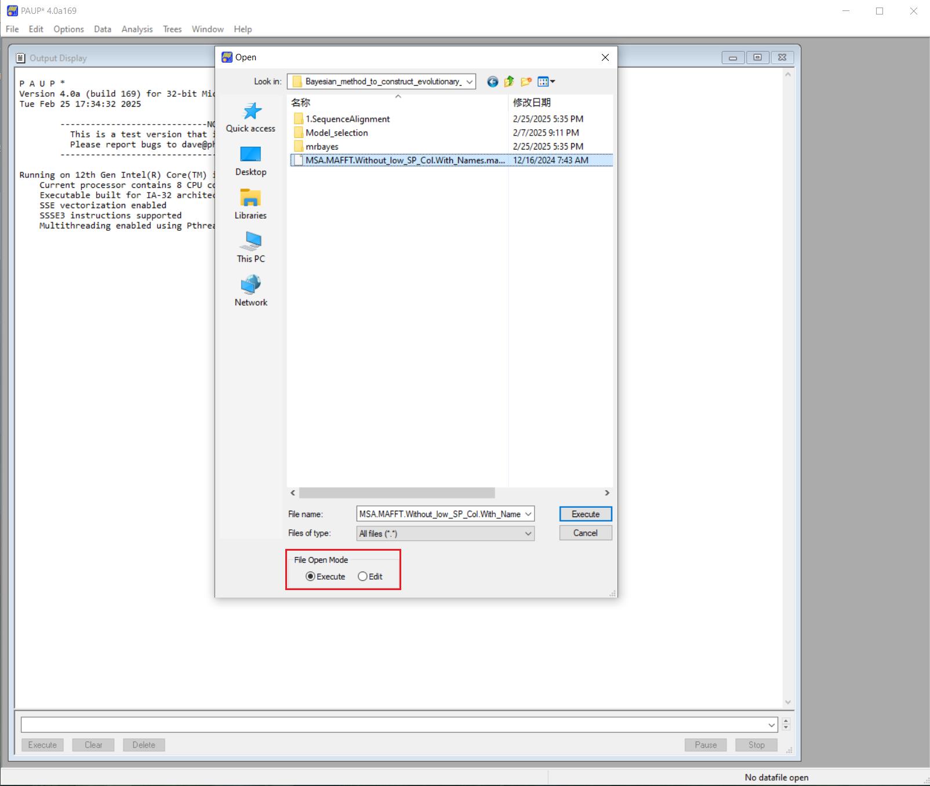Image resolution: width=930 pixels, height=786 pixels.
Task: Expand the command line history dropdown
Action: click(772, 725)
